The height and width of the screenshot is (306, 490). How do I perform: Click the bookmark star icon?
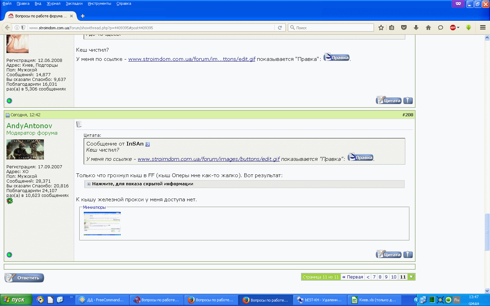coord(381,28)
